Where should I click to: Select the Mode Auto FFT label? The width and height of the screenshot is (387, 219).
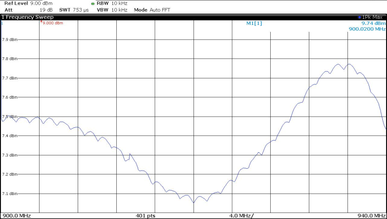pyautogui.click(x=152, y=10)
